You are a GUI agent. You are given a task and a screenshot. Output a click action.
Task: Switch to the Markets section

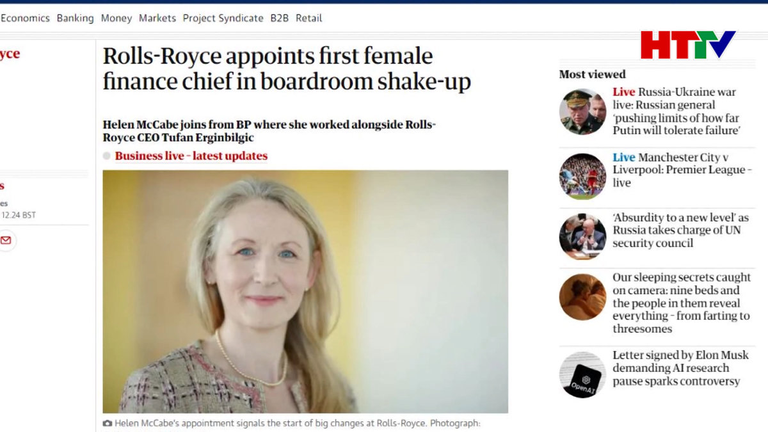(157, 18)
